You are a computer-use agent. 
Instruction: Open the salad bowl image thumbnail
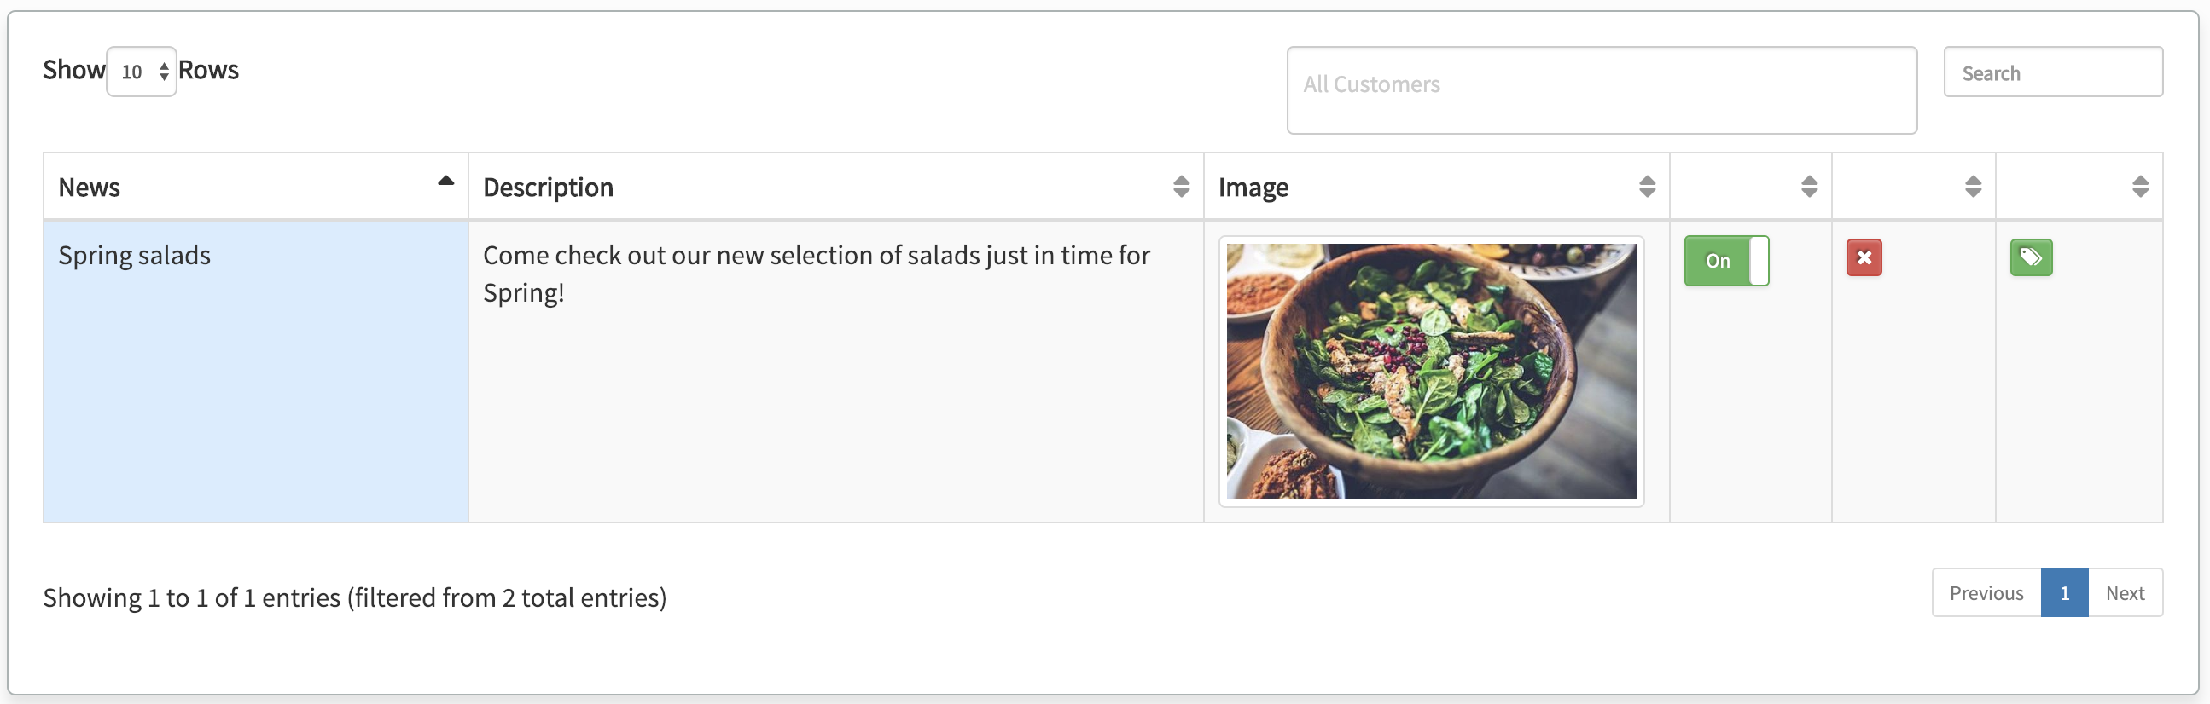click(x=1430, y=372)
